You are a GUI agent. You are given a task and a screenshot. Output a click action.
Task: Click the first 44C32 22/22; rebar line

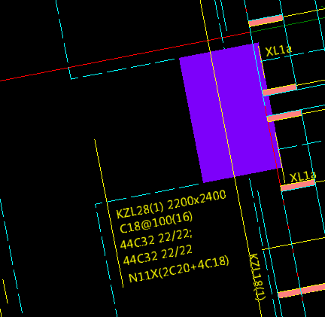(x=156, y=239)
